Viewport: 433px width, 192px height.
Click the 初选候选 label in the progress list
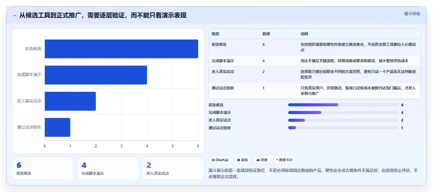tap(216, 105)
